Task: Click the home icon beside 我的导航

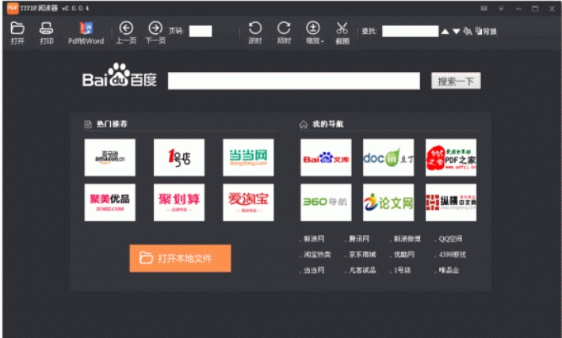Action: tap(304, 124)
